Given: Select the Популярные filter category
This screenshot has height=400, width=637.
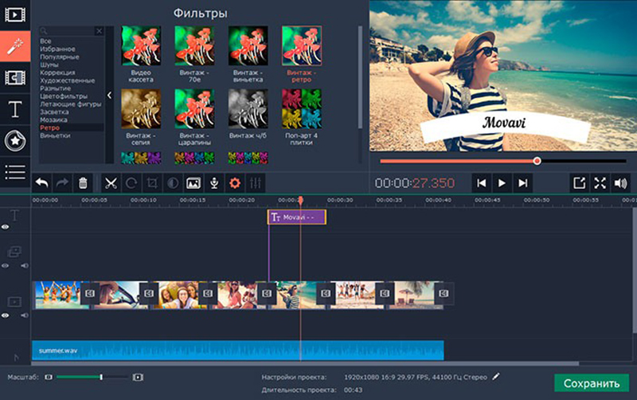Looking at the screenshot, I should [x=59, y=57].
